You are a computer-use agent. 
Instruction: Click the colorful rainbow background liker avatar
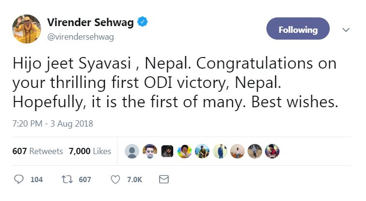(185, 151)
